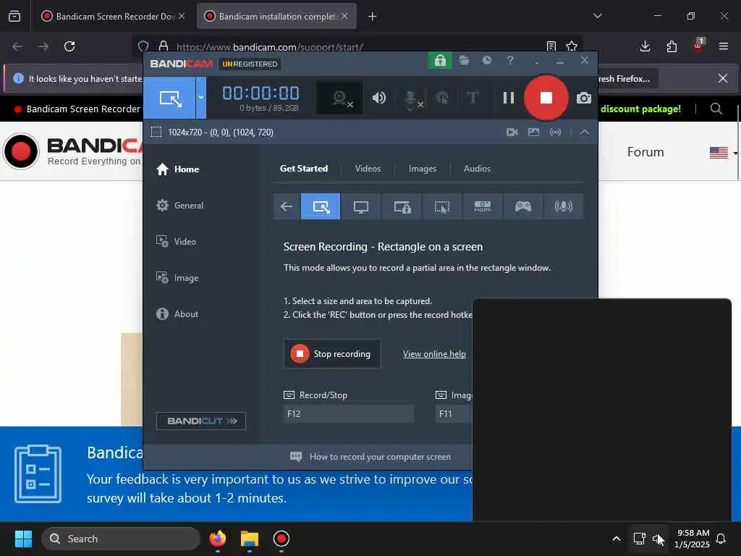Open the scheduled recording clock icon
The height and width of the screenshot is (556, 741).
(487, 61)
